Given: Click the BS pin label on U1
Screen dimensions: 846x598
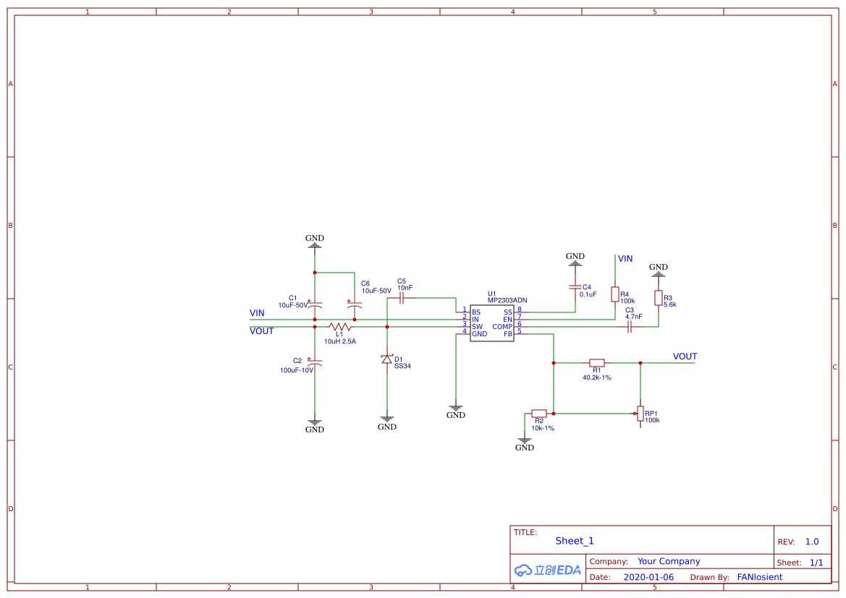Looking at the screenshot, I should click(x=476, y=312).
